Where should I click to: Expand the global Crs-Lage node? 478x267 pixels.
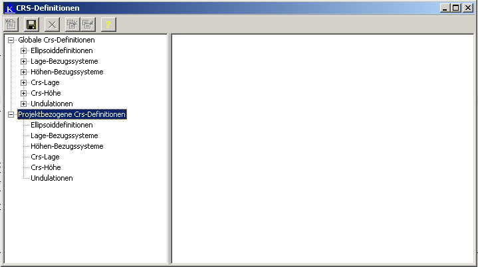pos(23,82)
